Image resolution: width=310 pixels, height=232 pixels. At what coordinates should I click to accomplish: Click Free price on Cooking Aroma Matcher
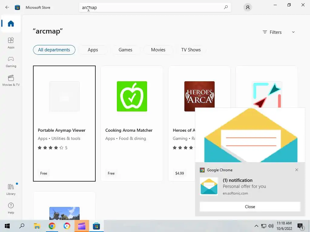click(x=111, y=173)
